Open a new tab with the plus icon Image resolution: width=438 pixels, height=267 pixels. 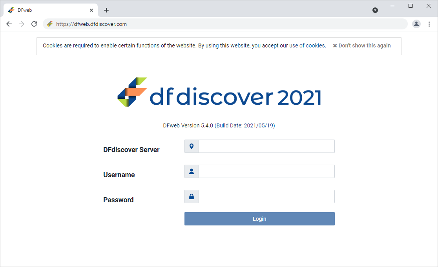point(106,10)
